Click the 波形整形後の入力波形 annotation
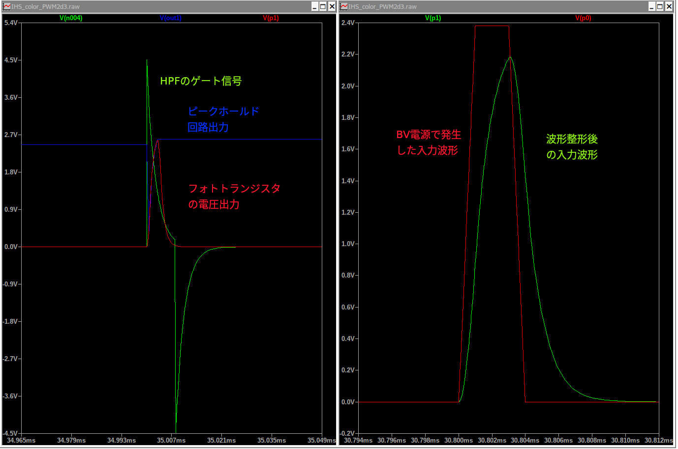The width and height of the screenshot is (678, 449). pyautogui.click(x=572, y=147)
